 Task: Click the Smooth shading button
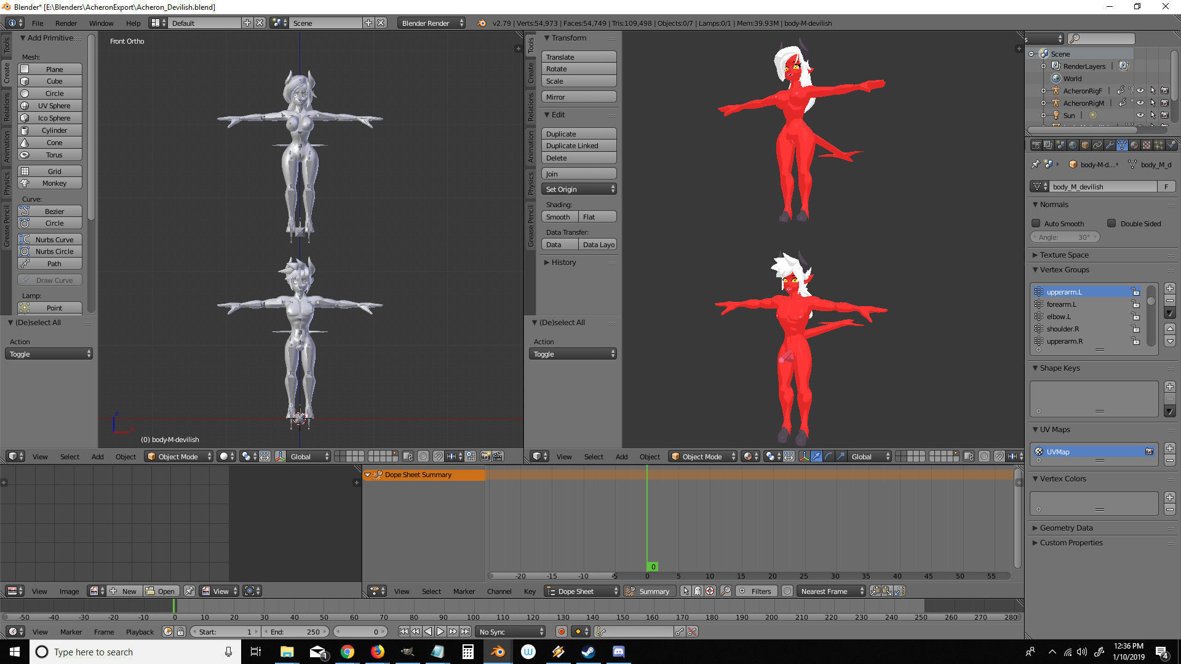pyautogui.click(x=560, y=217)
